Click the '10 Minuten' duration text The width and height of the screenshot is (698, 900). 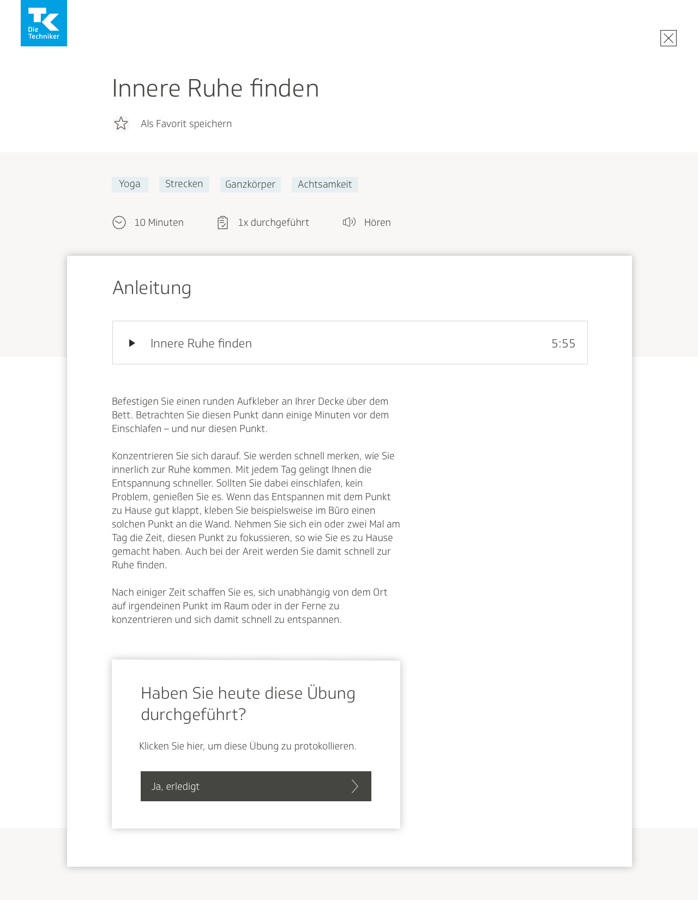click(x=159, y=223)
